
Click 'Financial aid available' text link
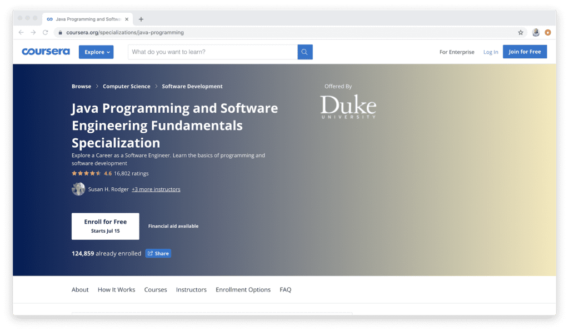click(173, 226)
